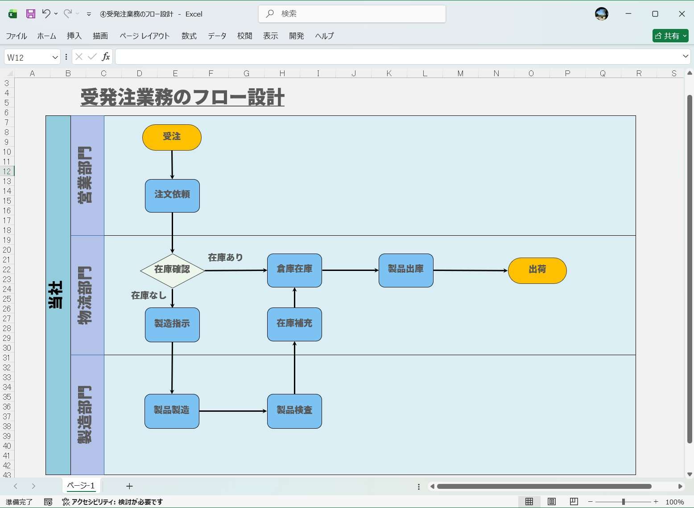Click 準備完了 in the status bar

click(19, 501)
